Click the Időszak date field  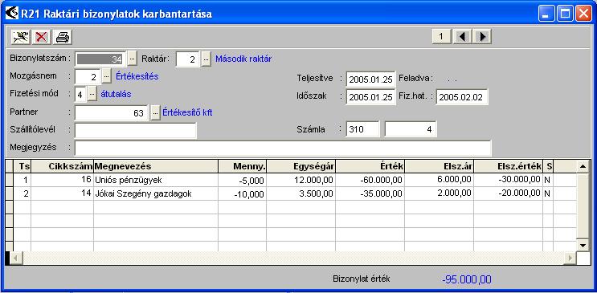[x=371, y=96]
